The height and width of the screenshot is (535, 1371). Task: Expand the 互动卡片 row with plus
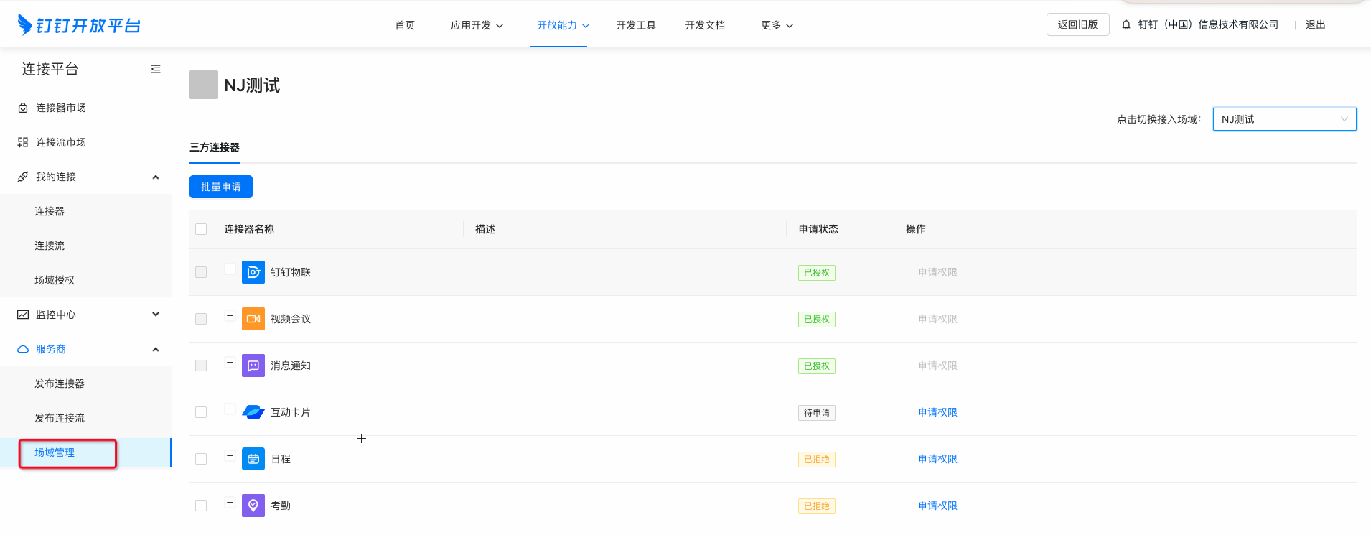pyautogui.click(x=230, y=409)
